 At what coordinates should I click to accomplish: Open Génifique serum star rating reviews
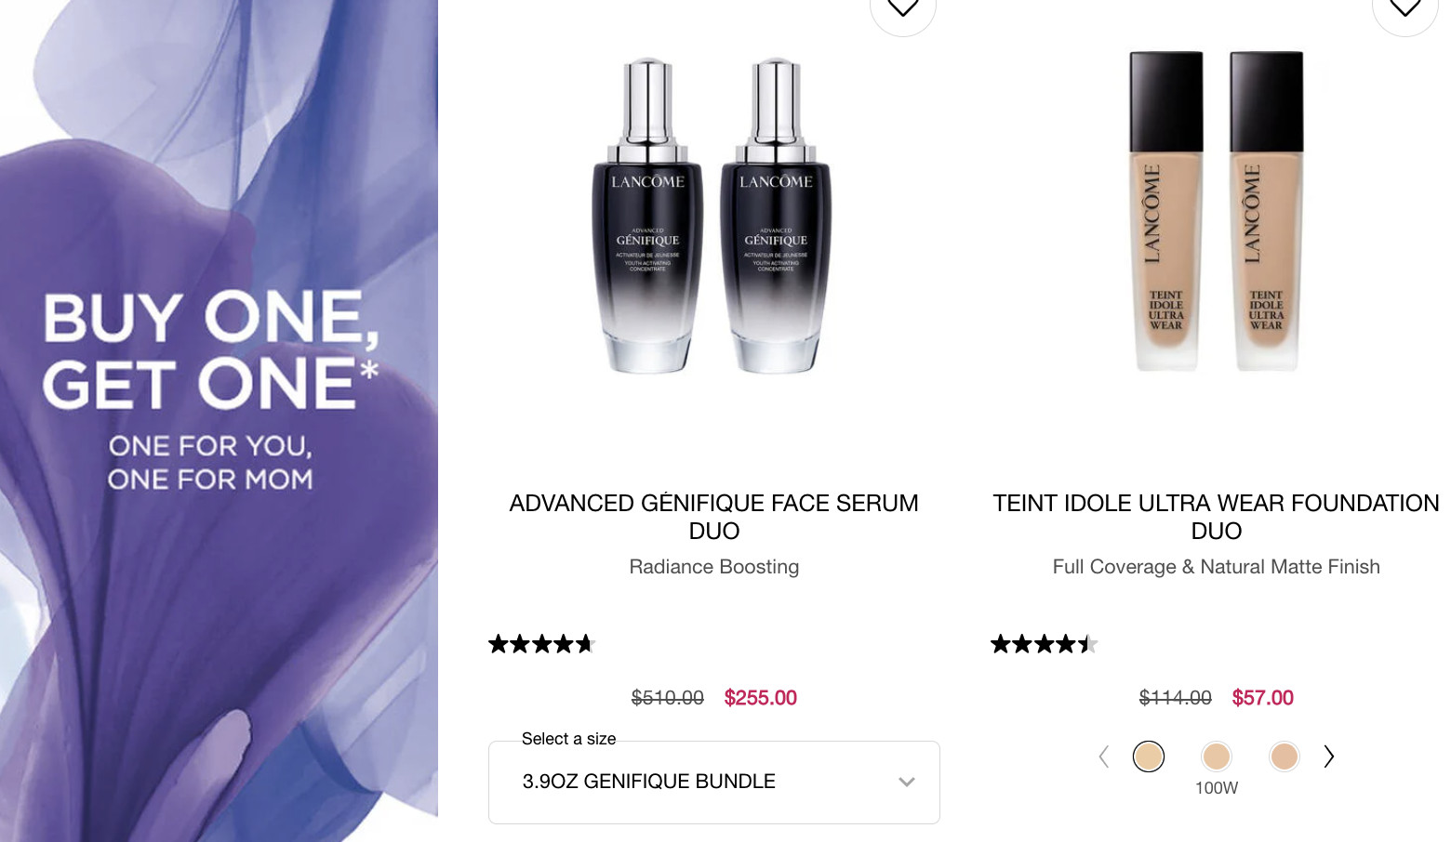point(541,644)
